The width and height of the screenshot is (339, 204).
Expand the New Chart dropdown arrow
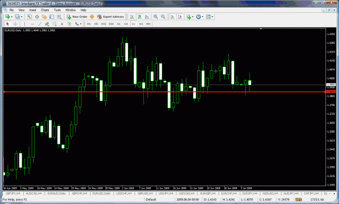click(x=12, y=17)
